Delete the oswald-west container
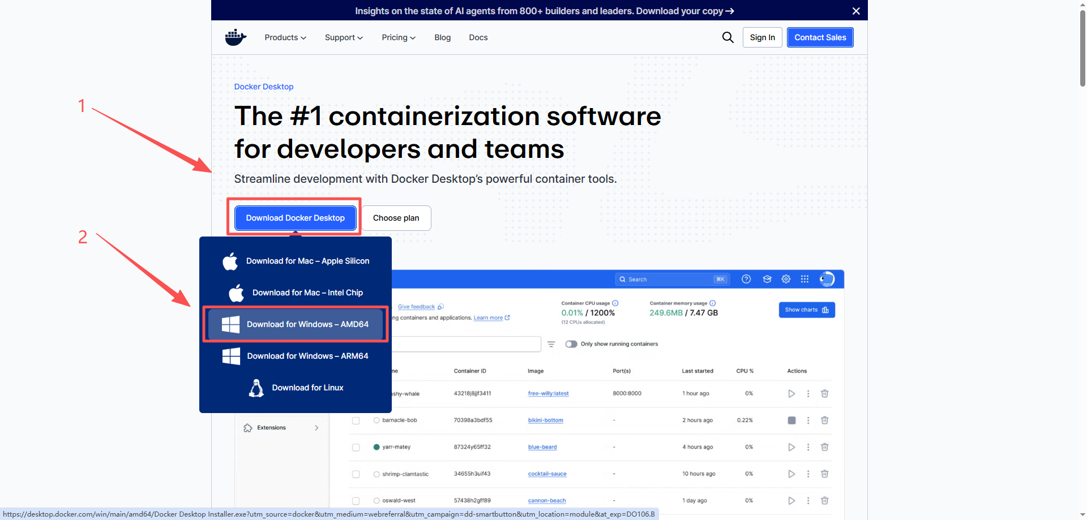 (x=825, y=501)
